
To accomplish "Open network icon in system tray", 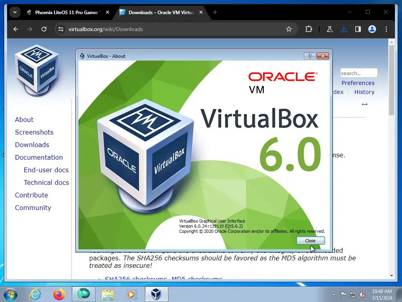I will pos(353,295).
